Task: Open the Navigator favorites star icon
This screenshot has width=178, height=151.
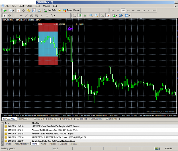Action: [29, 11]
